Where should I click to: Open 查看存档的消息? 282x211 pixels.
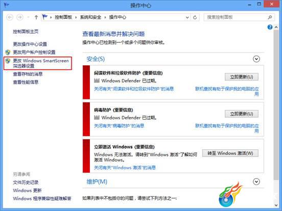tap(28, 74)
